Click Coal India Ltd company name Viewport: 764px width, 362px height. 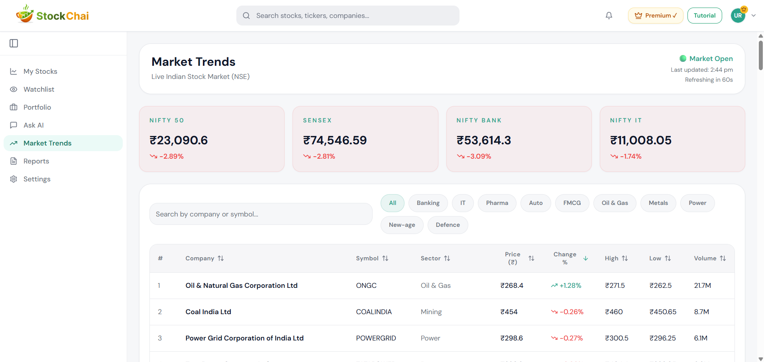208,312
